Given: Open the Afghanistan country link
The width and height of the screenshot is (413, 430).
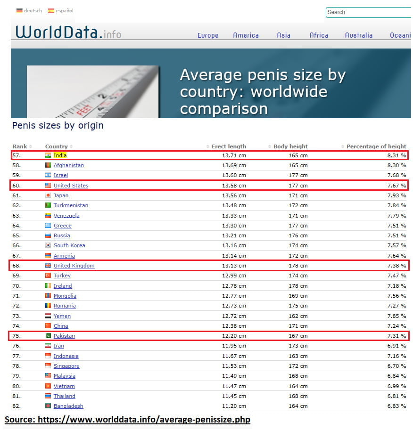Looking at the screenshot, I should [x=68, y=165].
